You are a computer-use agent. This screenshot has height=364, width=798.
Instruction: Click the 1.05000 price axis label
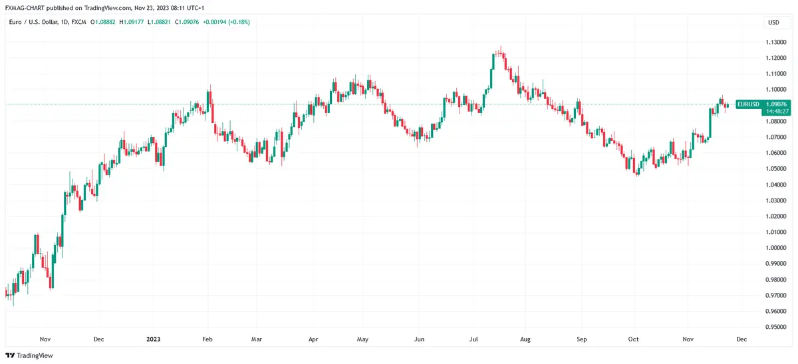[x=775, y=169]
